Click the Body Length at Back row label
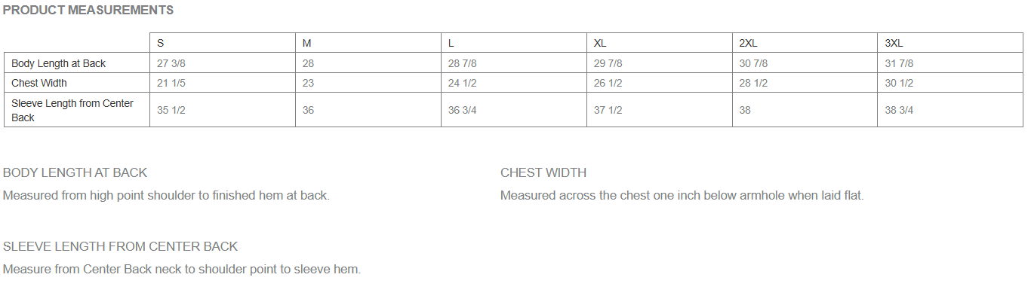The width and height of the screenshot is (1031, 308). [59, 63]
